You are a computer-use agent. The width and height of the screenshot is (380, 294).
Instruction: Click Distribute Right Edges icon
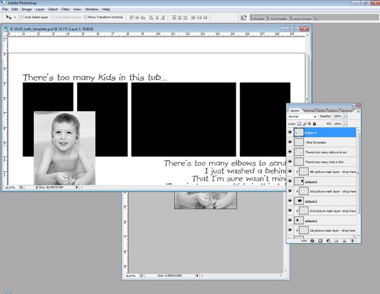pyautogui.click(x=205, y=18)
